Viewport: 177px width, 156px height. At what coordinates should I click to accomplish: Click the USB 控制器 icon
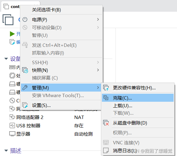[x=12, y=125]
